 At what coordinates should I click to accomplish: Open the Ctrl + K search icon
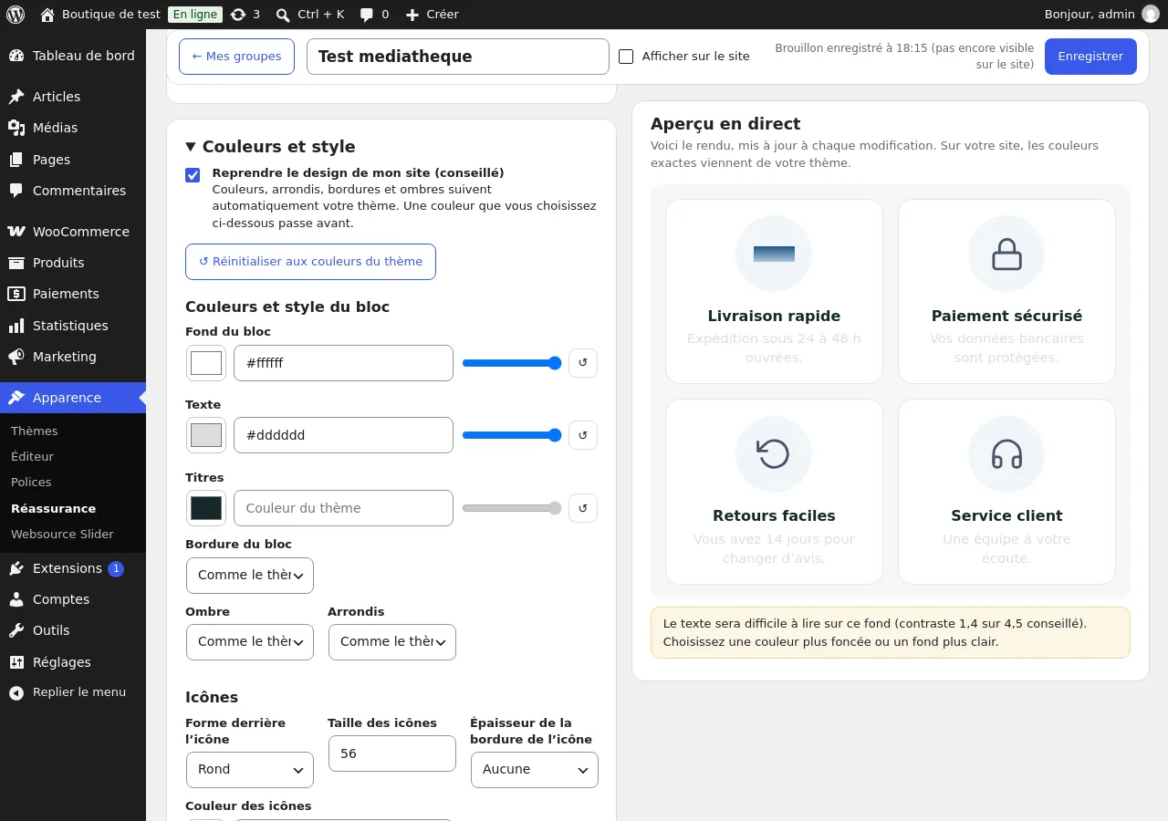coord(283,15)
